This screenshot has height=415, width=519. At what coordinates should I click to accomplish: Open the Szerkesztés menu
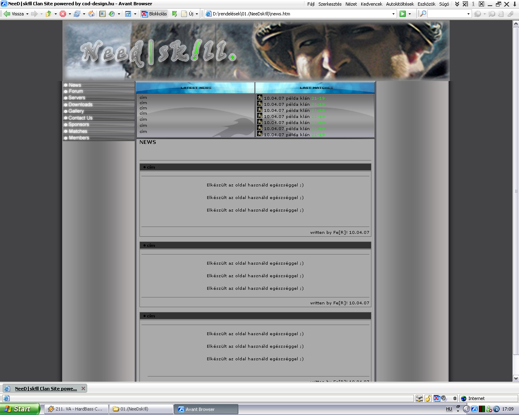point(330,4)
